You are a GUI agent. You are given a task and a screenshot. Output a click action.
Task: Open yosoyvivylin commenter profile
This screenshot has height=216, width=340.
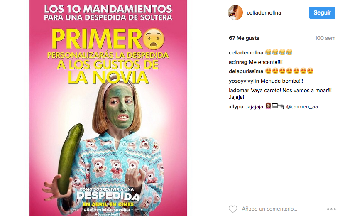tap(244, 81)
